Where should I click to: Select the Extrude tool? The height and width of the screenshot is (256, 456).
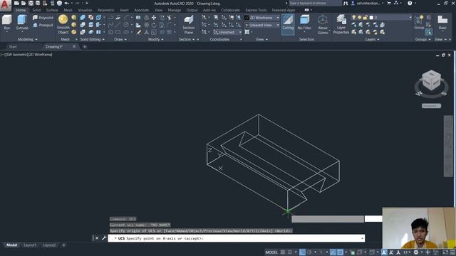point(22,23)
